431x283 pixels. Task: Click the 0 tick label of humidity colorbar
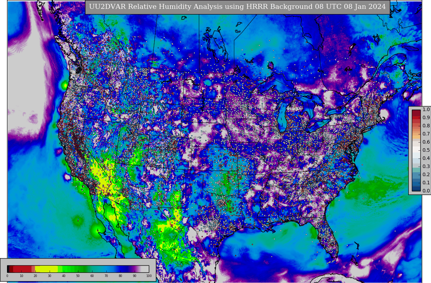coord(7,276)
